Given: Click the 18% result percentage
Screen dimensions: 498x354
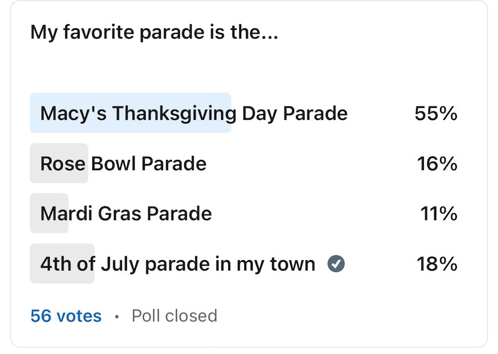Looking at the screenshot, I should (437, 264).
